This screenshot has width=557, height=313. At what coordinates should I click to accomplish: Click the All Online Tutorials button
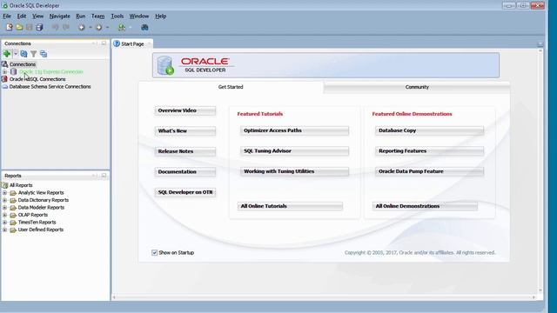pos(290,206)
